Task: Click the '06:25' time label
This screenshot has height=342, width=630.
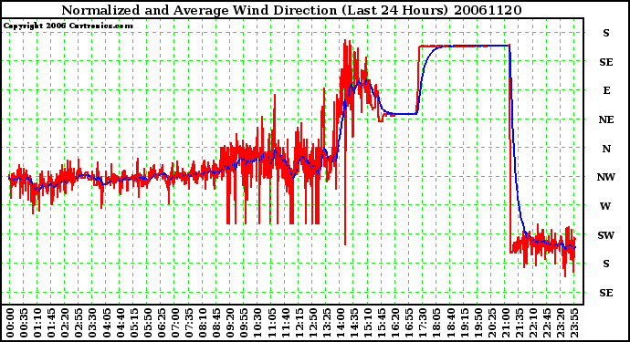Action: coord(161,323)
